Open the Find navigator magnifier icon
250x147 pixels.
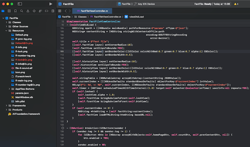click(22, 11)
